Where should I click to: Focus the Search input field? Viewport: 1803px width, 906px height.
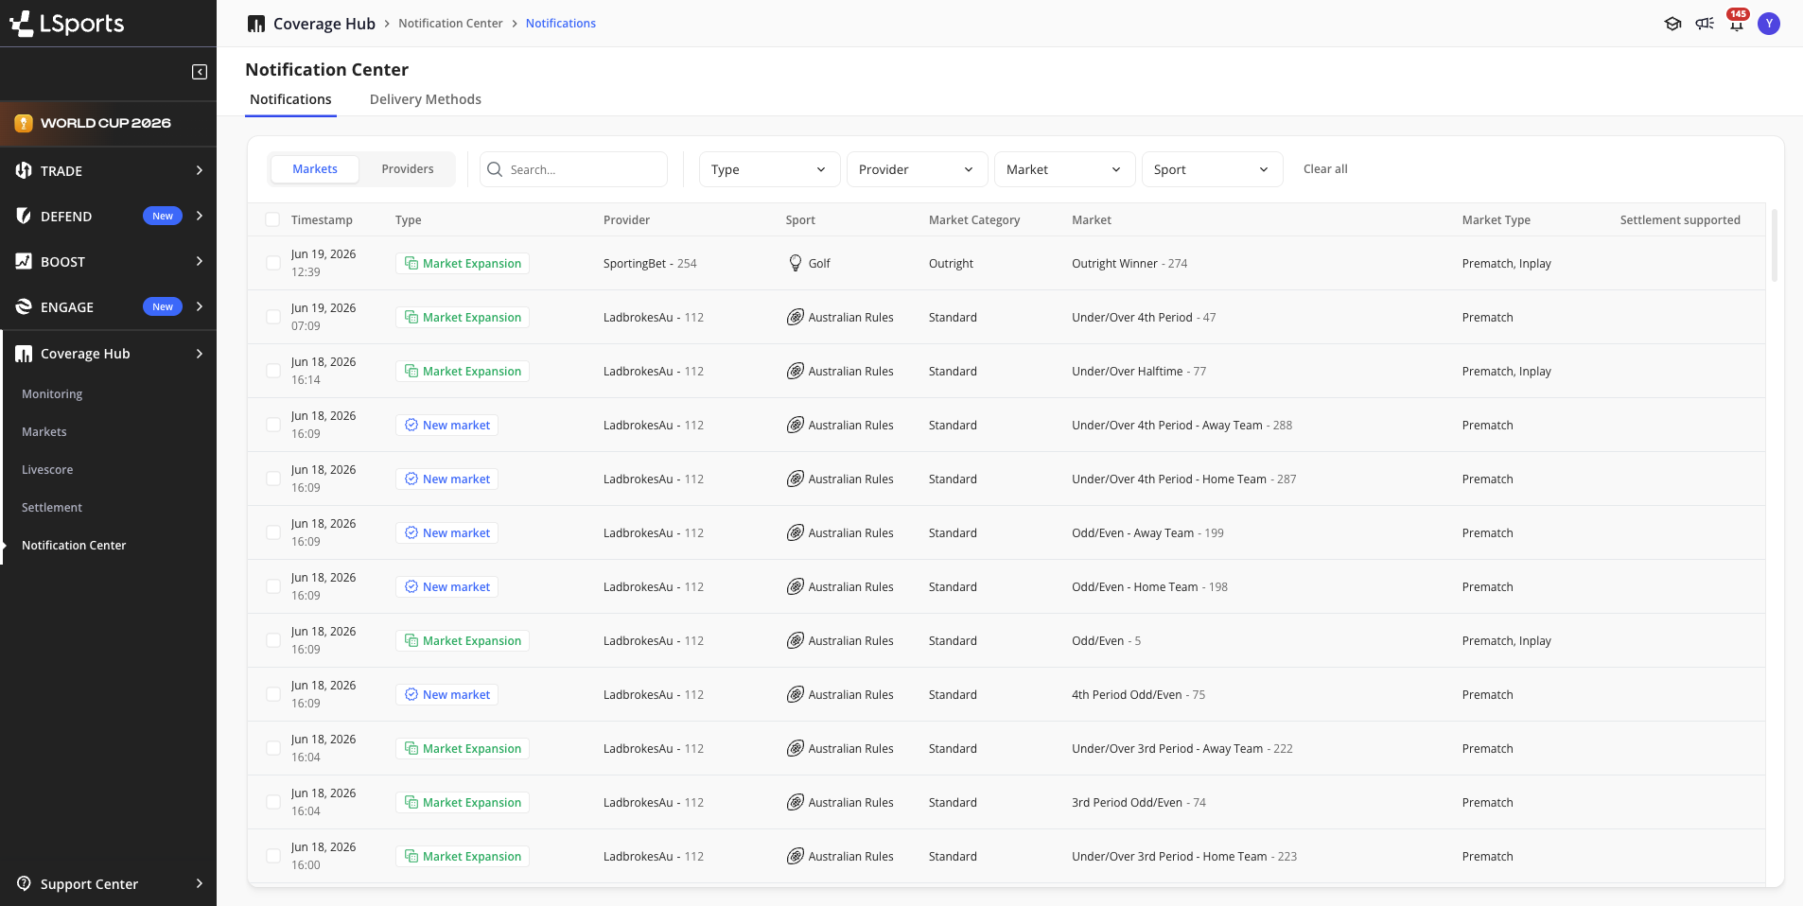coord(573,169)
